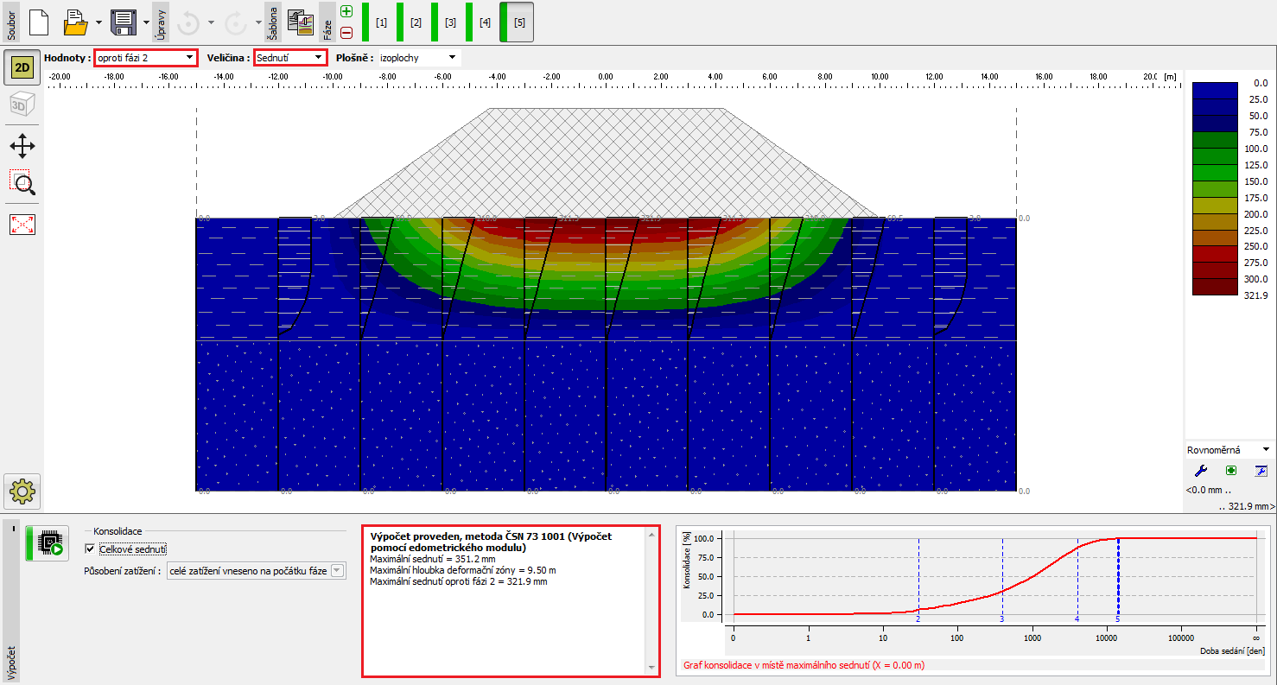Image resolution: width=1277 pixels, height=685 pixels.
Task: Open the scale manager window wrench icon
Action: click(x=1261, y=471)
